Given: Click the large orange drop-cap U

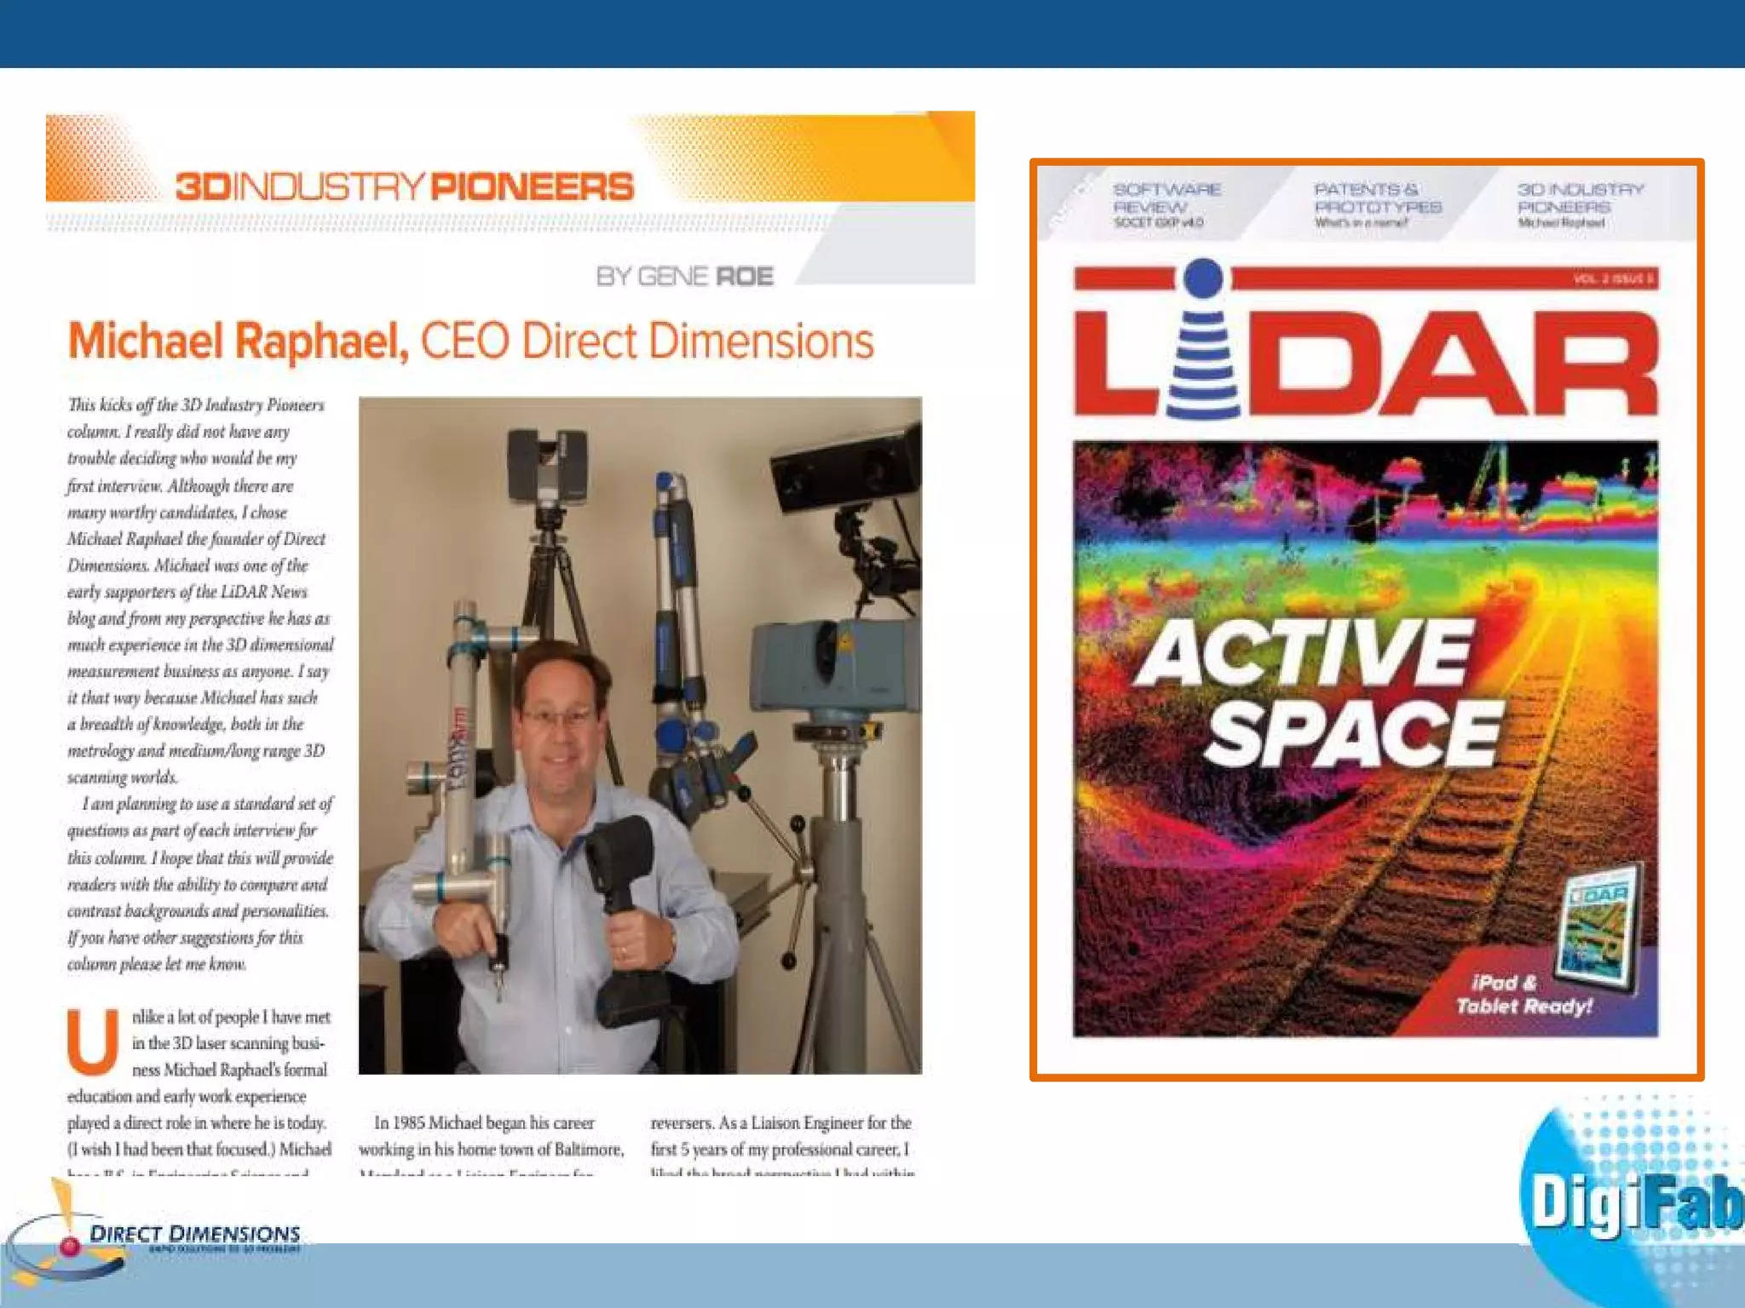Looking at the screenshot, I should click(x=93, y=1041).
